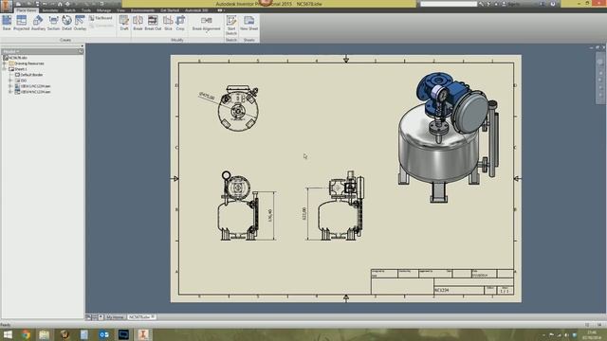The width and height of the screenshot is (607, 341).
Task: Open the Environments ribbon tab
Action: (x=142, y=10)
